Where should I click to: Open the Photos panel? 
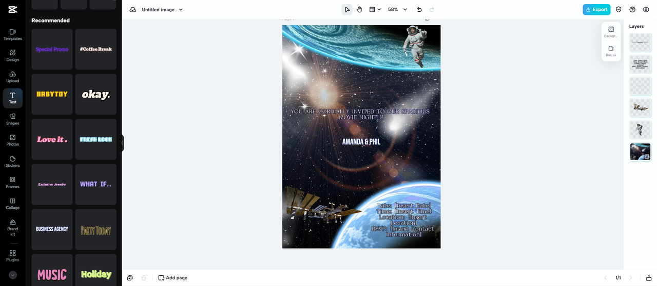[12, 140]
